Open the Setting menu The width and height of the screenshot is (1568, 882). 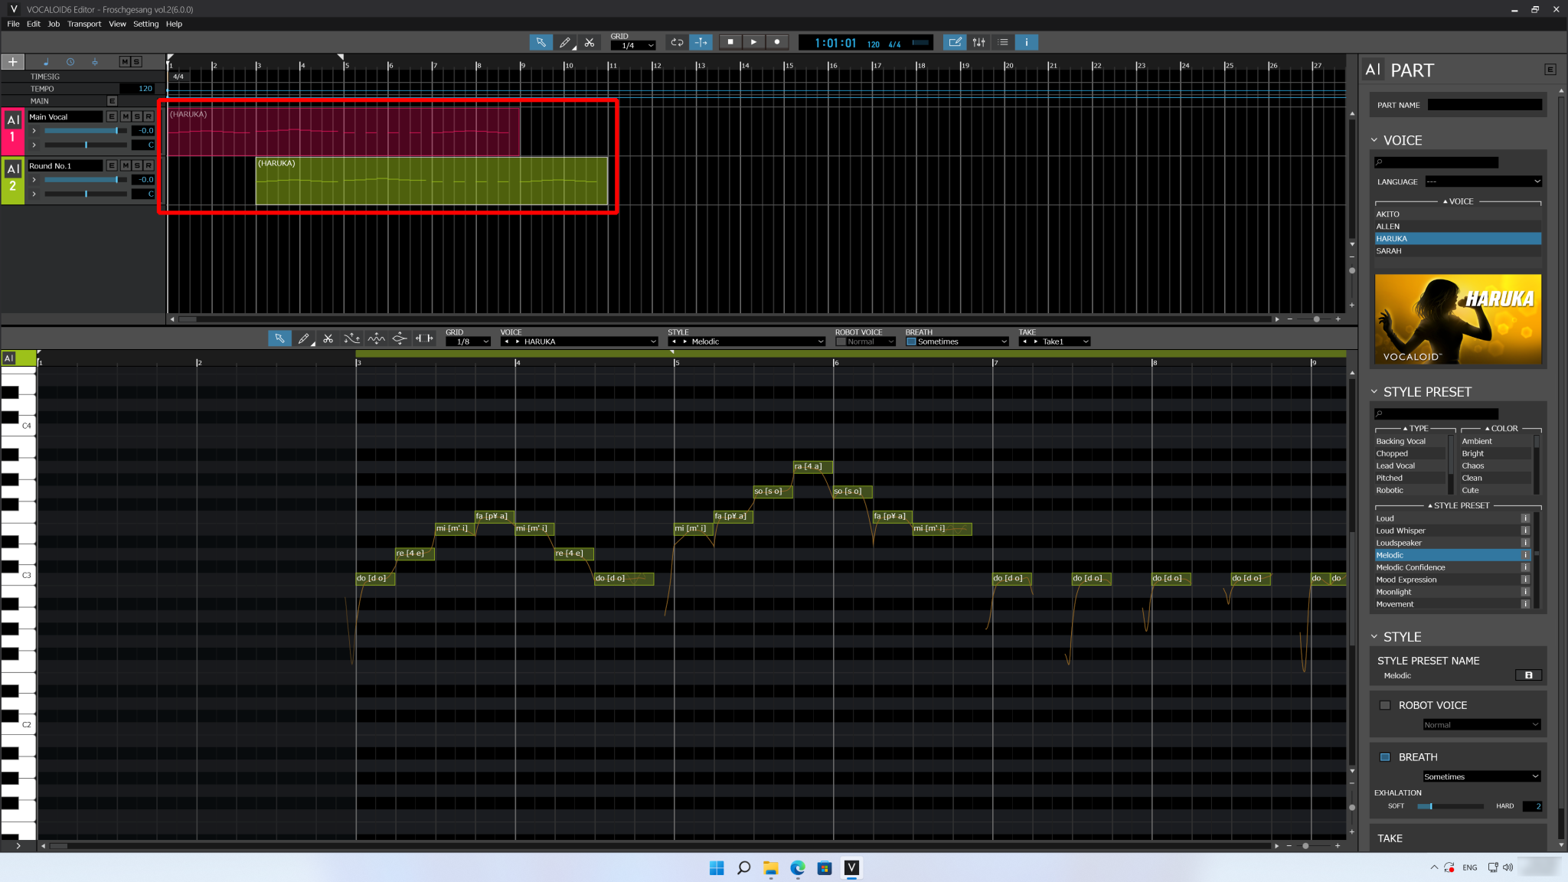click(145, 24)
